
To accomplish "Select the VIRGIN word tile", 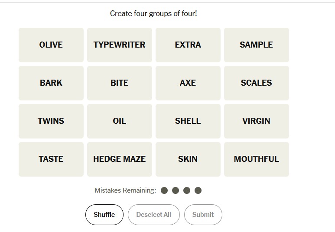I will [x=257, y=121].
